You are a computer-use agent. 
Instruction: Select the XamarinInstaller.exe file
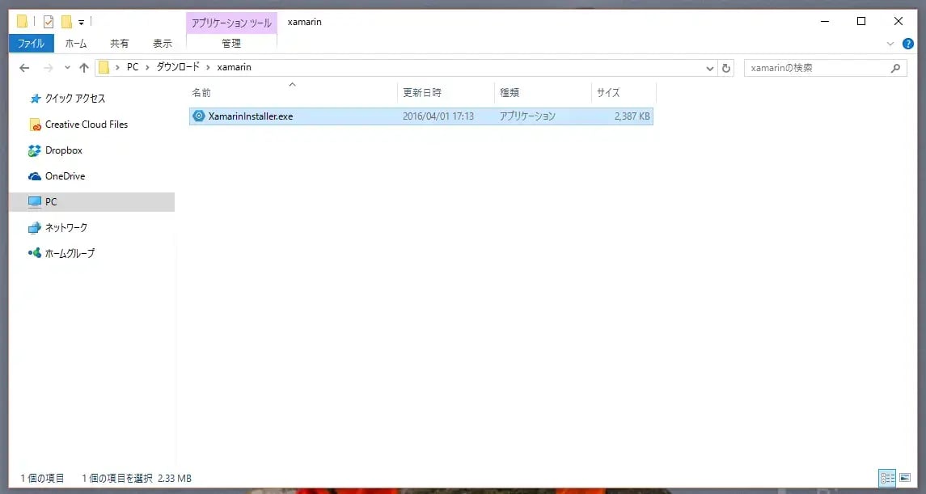click(x=421, y=116)
